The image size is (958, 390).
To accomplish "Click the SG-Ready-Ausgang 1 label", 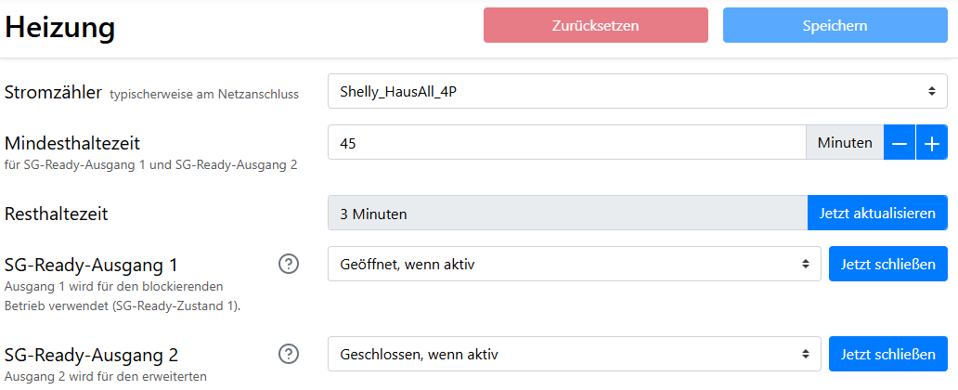I will pos(91,265).
